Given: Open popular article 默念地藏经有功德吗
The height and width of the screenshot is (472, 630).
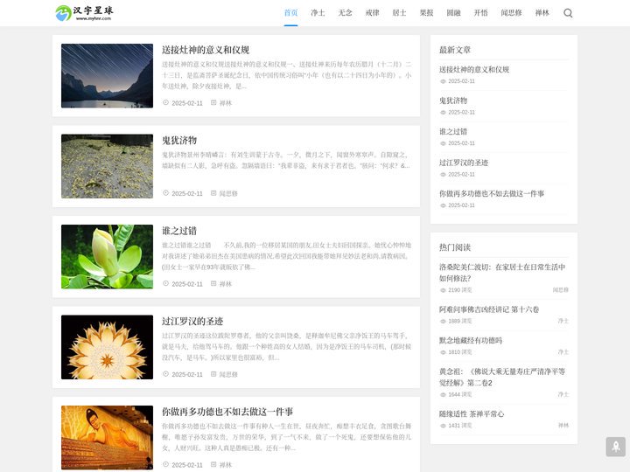Looking at the screenshot, I should coord(471,340).
